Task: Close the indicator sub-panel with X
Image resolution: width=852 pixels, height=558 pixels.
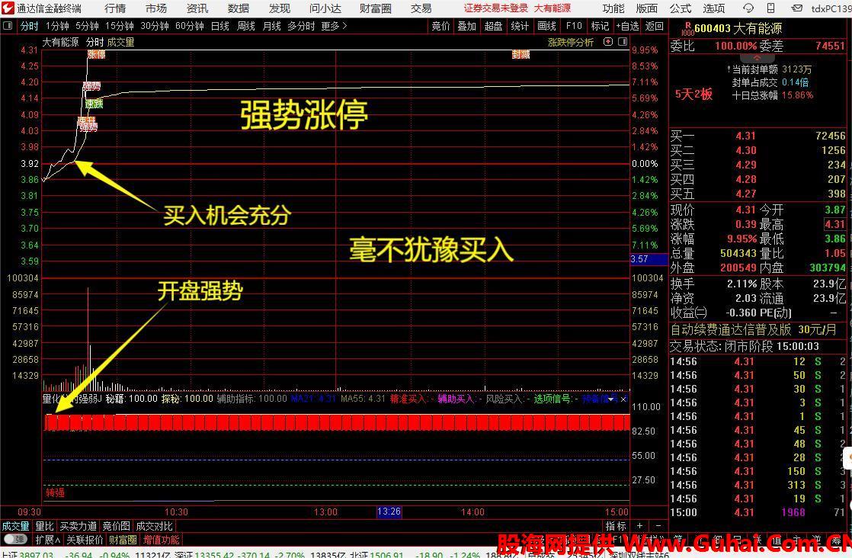Action: point(624,399)
